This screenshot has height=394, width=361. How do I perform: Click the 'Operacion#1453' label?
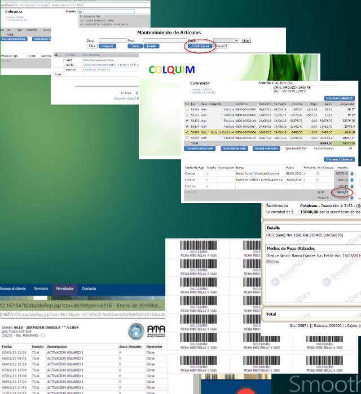(296, 149)
